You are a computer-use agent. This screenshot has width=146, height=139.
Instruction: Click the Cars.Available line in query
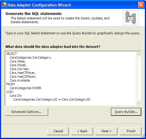(x=20, y=80)
